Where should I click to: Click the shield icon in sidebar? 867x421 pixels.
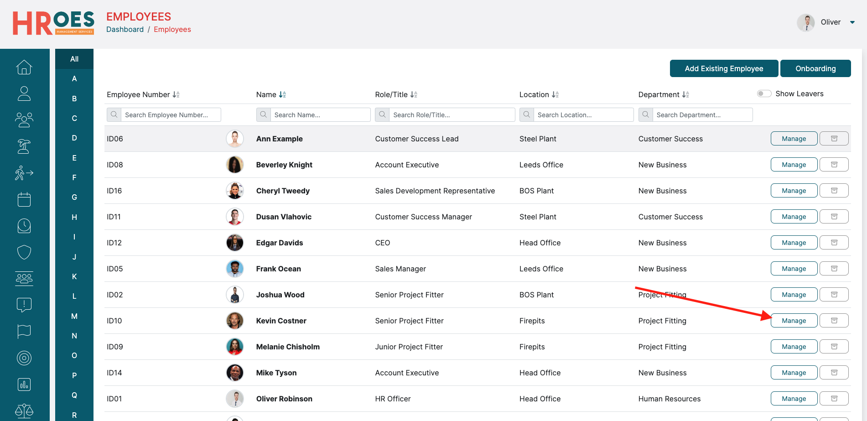coord(24,252)
